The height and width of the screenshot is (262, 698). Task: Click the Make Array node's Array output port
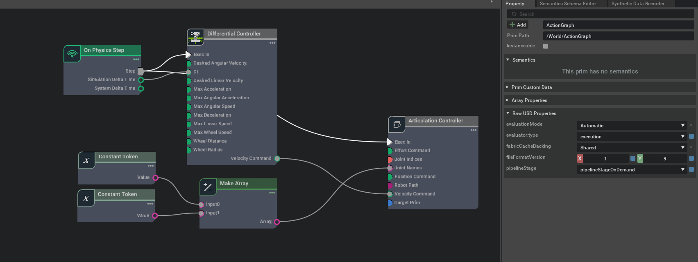pyautogui.click(x=277, y=222)
